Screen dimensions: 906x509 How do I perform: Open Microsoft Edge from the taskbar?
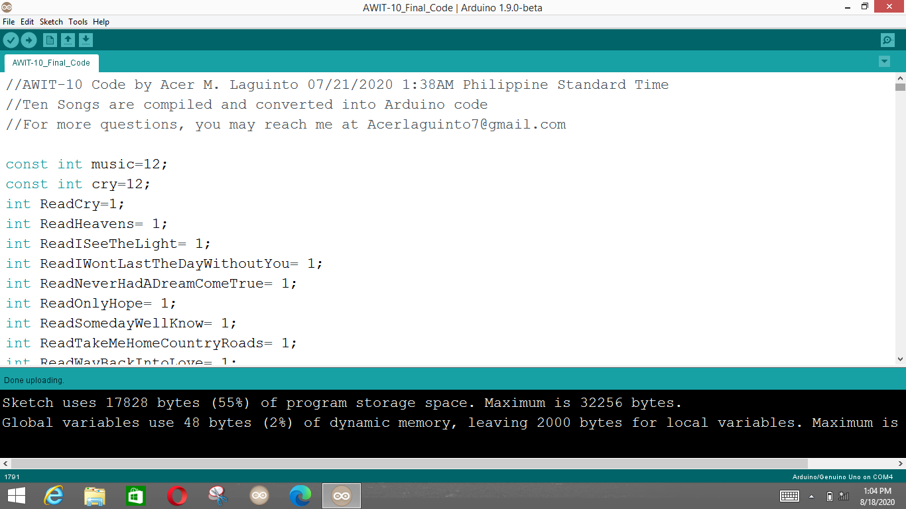coord(300,496)
